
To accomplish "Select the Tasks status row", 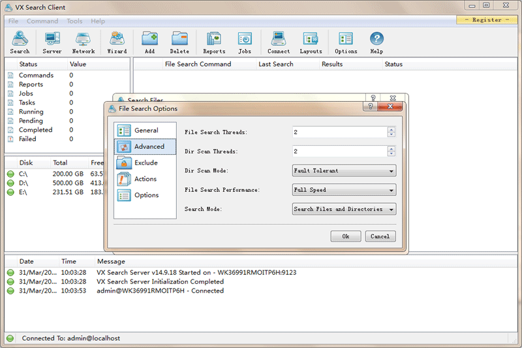I will tap(67, 103).
